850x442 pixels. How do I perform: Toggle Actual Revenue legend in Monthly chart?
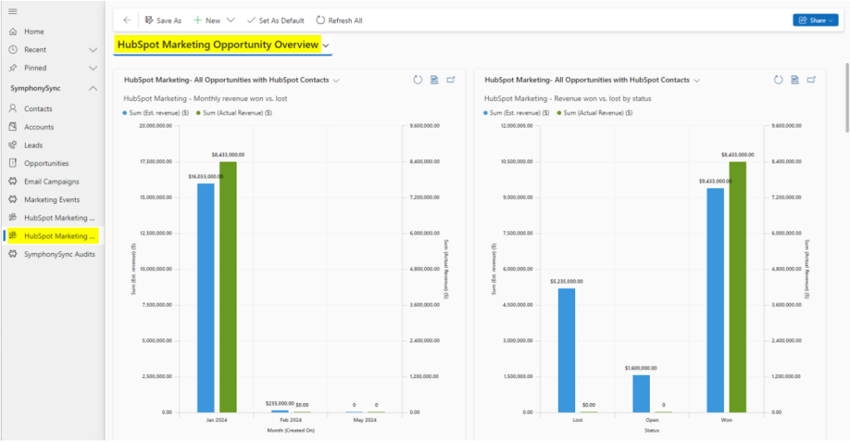(234, 114)
